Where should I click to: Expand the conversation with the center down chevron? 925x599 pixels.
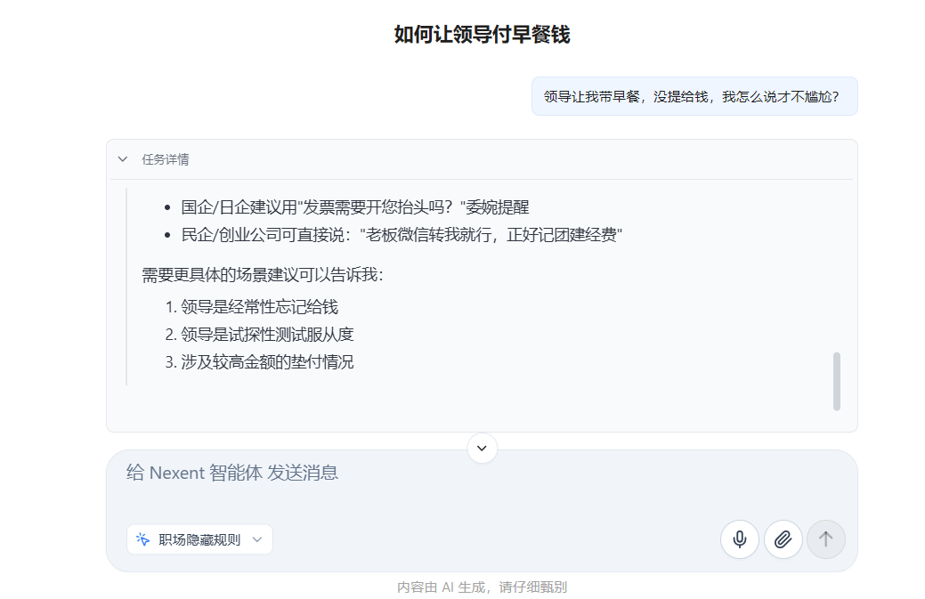[x=482, y=449]
